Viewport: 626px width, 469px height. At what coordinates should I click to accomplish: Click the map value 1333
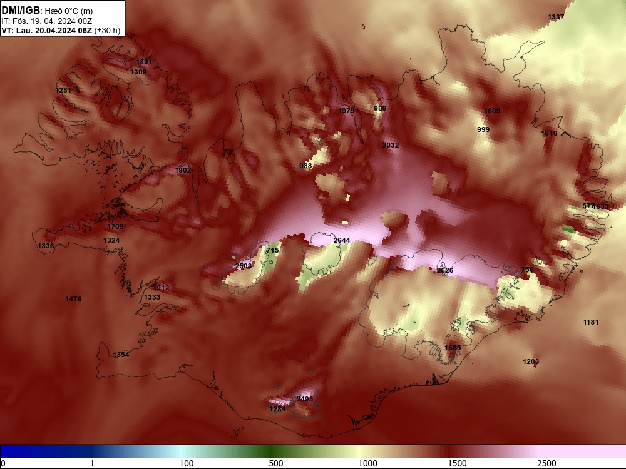[x=152, y=297]
